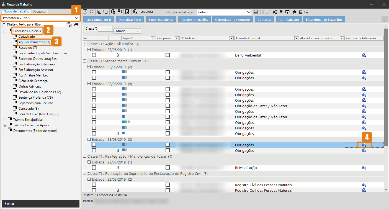Check Sel. box in highlighted Obrigações row
This screenshot has width=389, height=210.
94,145
